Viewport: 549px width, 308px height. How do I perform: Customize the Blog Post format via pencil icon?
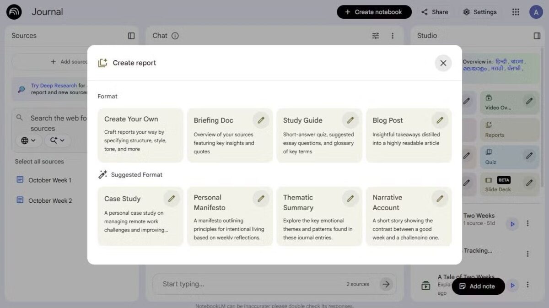click(440, 120)
